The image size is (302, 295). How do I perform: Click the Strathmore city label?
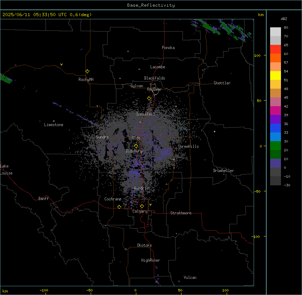click(x=181, y=213)
